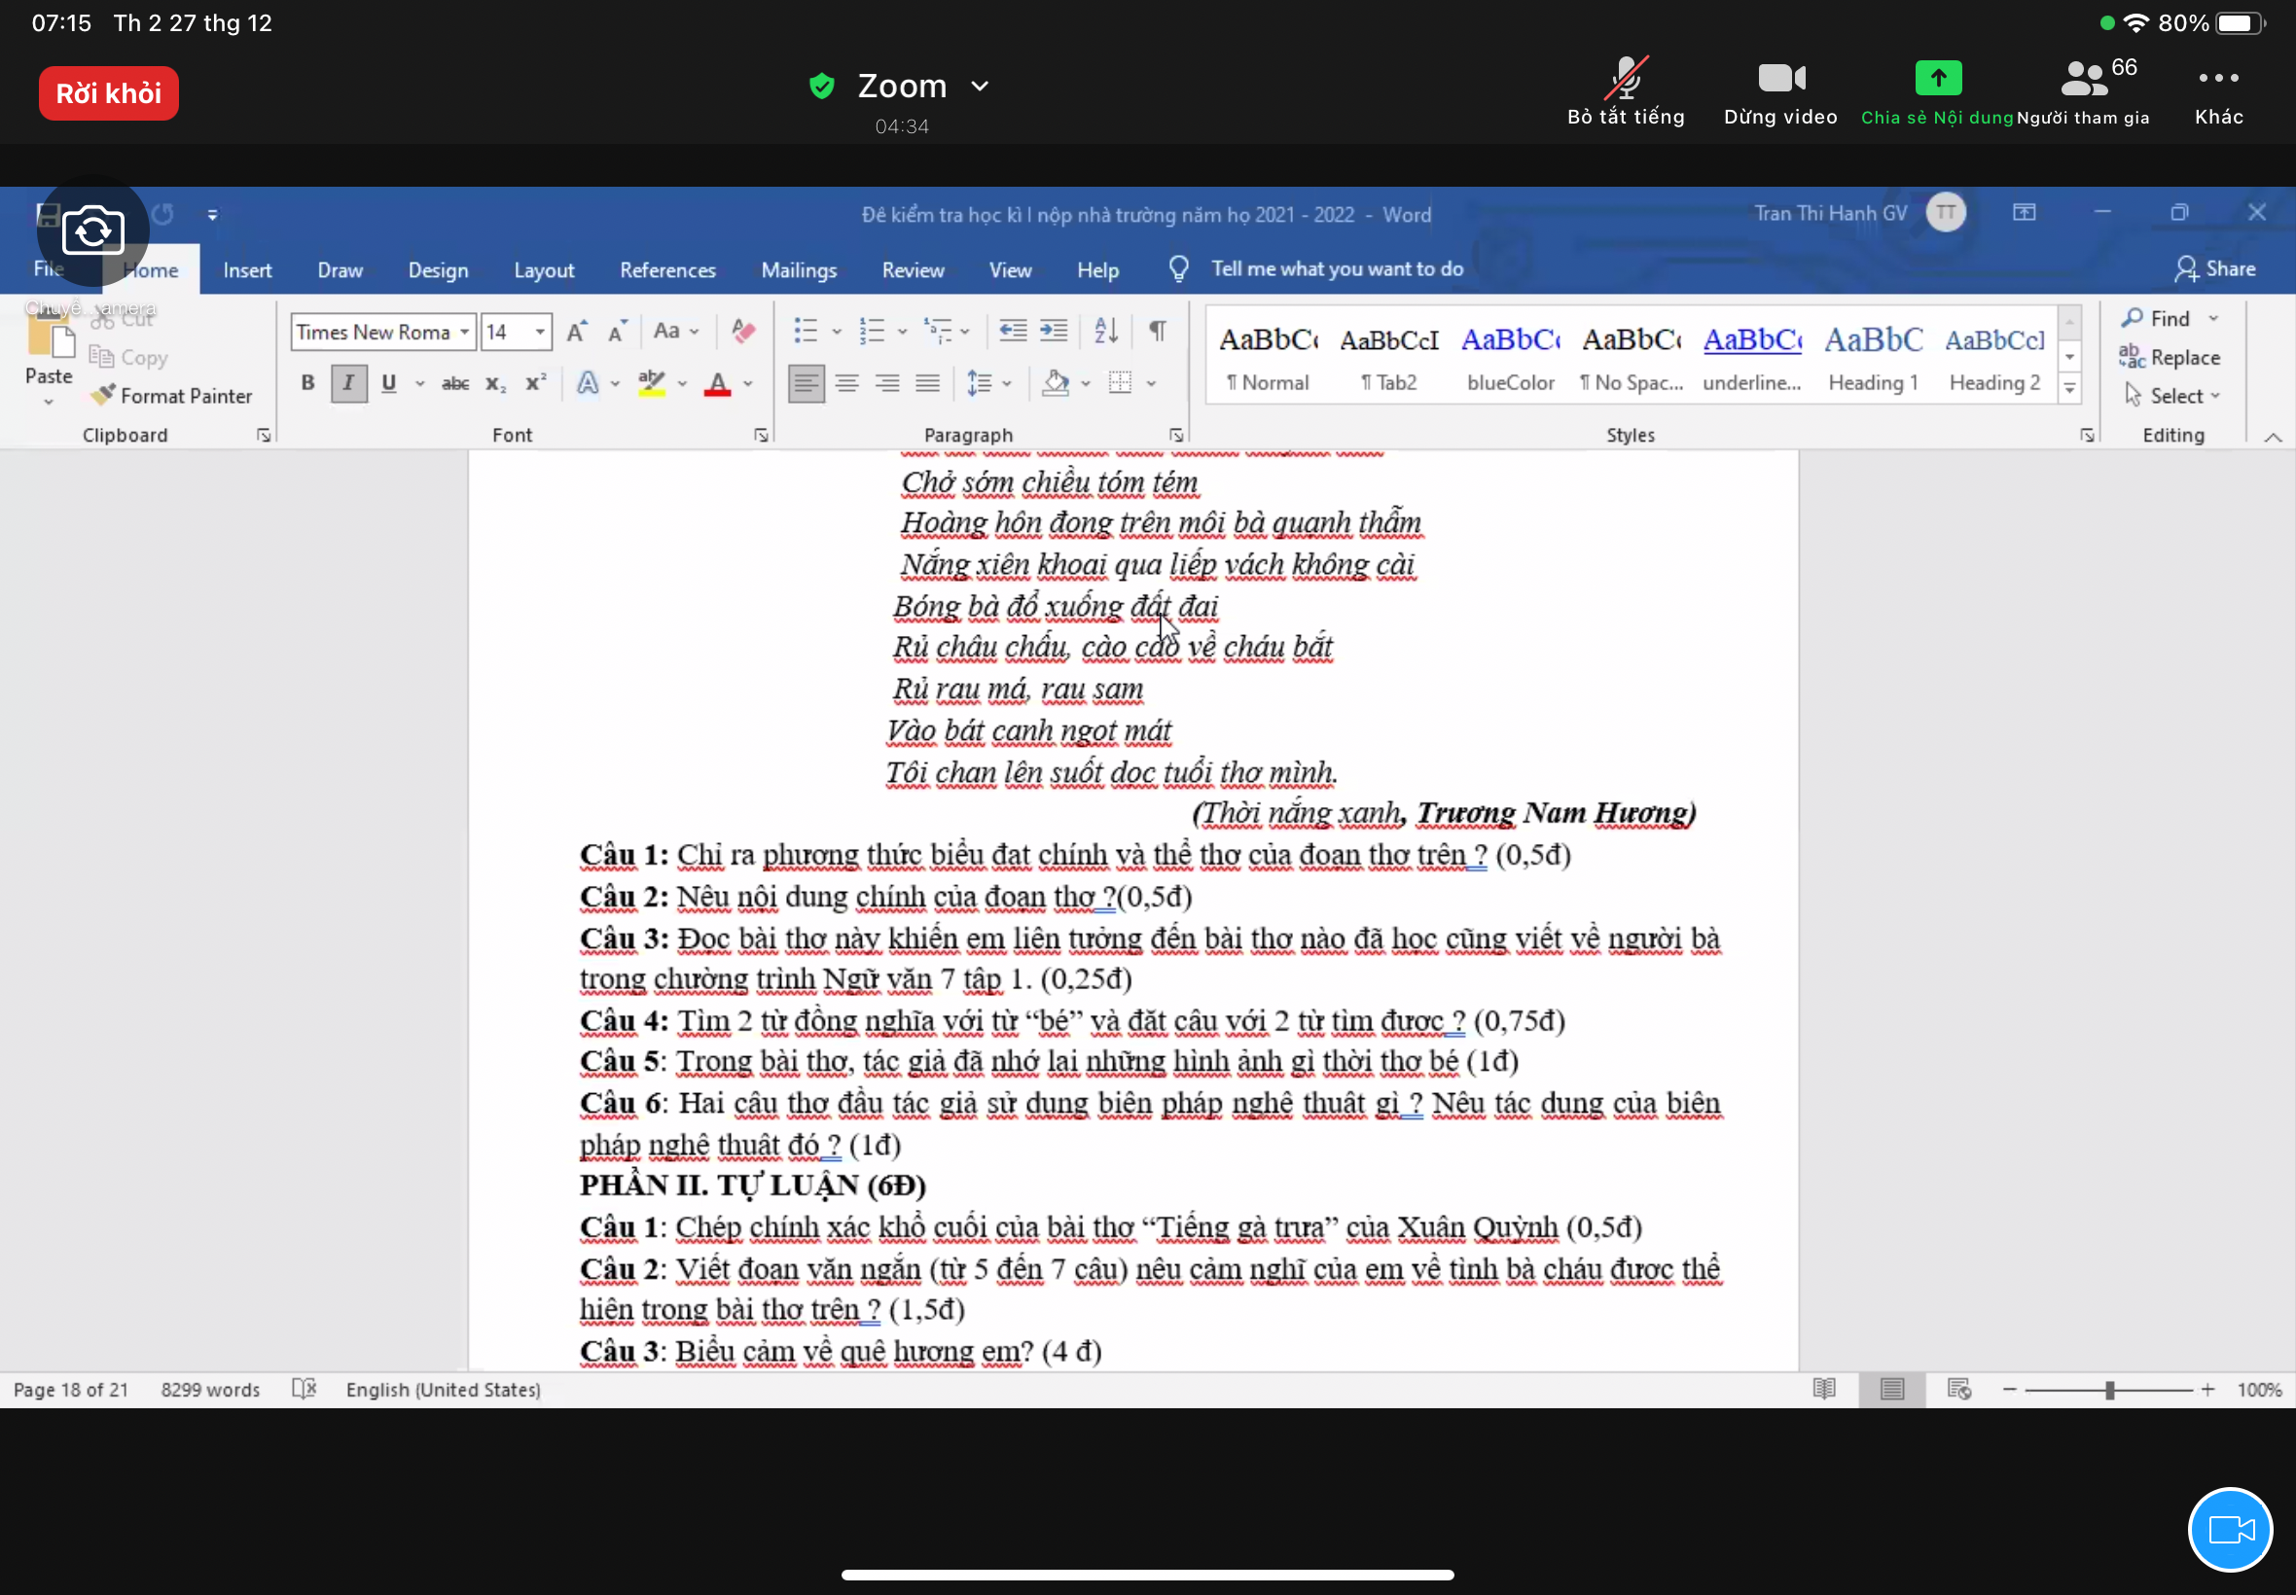Stop video with Dừng video button
This screenshot has height=1595, width=2296.
pos(1780,91)
